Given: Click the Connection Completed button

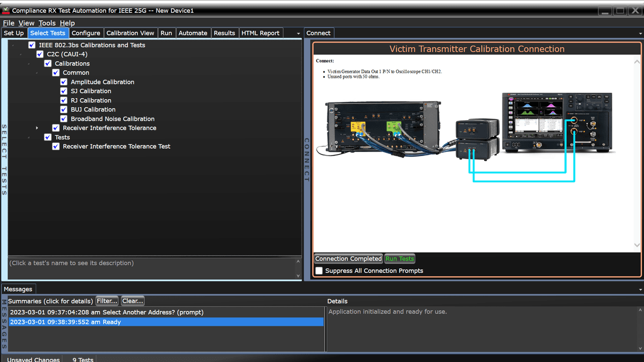Looking at the screenshot, I should [x=348, y=258].
